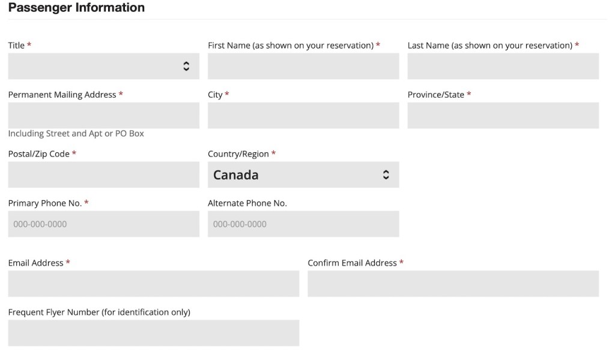Open the Title dropdown
The width and height of the screenshot is (615, 355).
pyautogui.click(x=103, y=66)
